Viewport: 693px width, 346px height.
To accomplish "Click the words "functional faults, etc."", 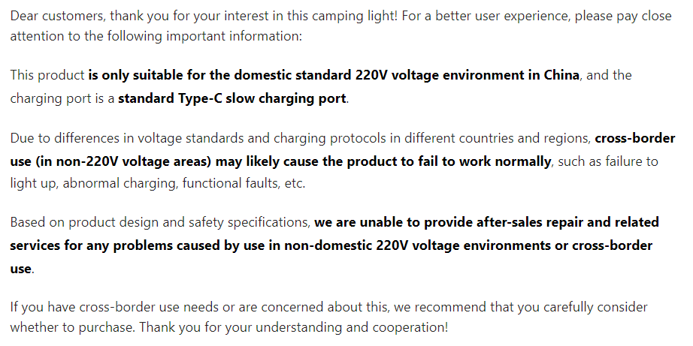I will [241, 183].
